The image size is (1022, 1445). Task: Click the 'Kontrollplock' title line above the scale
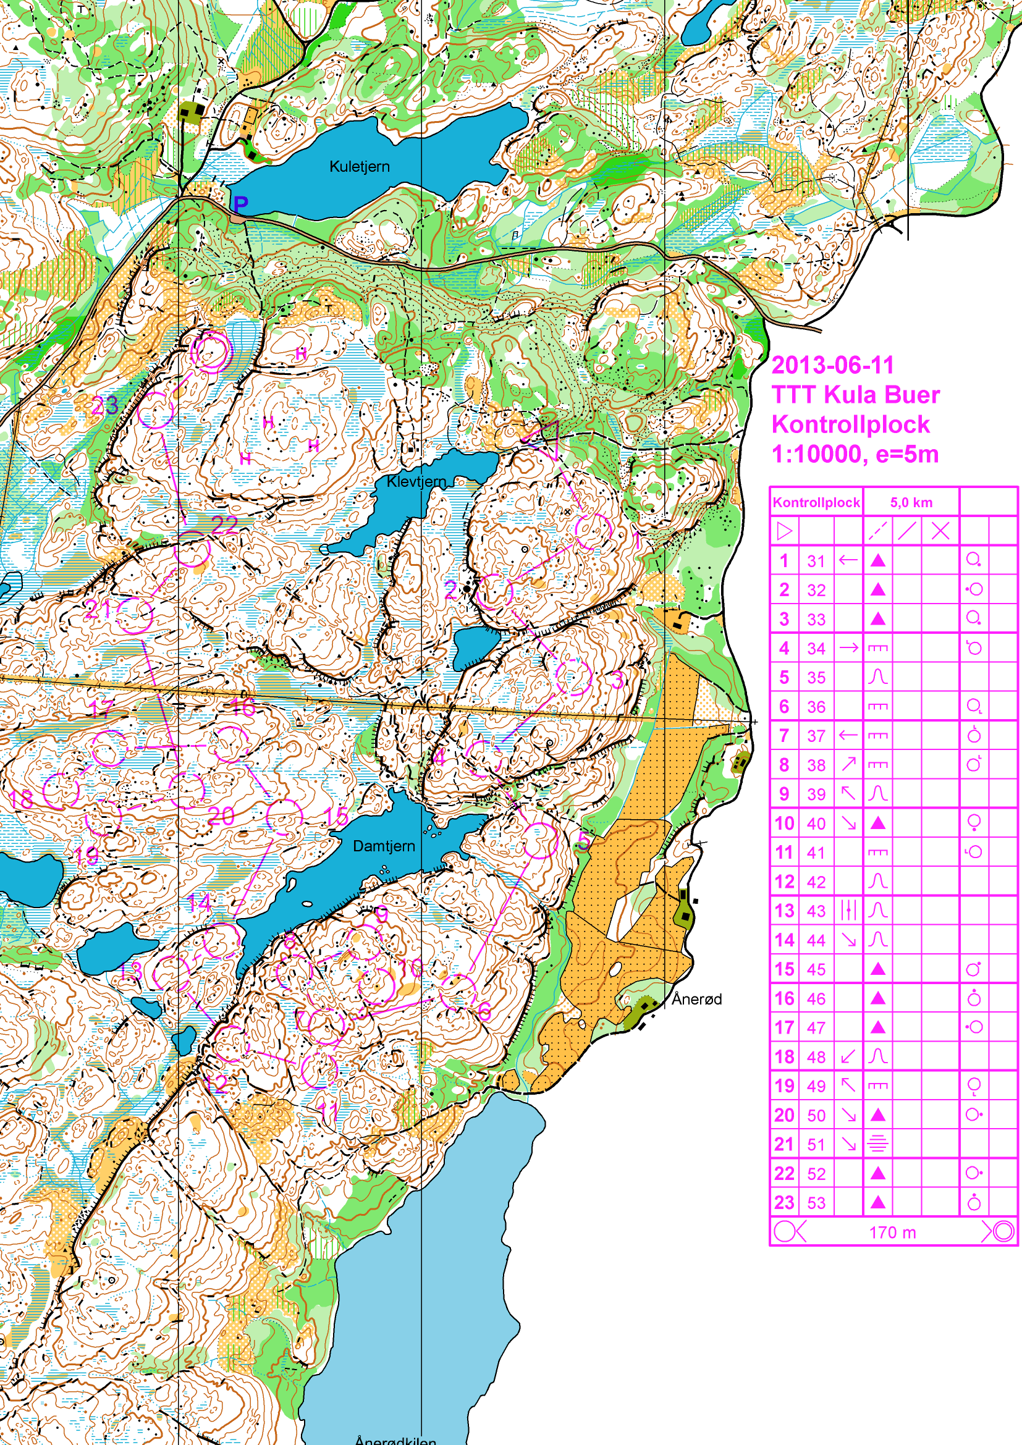(850, 424)
